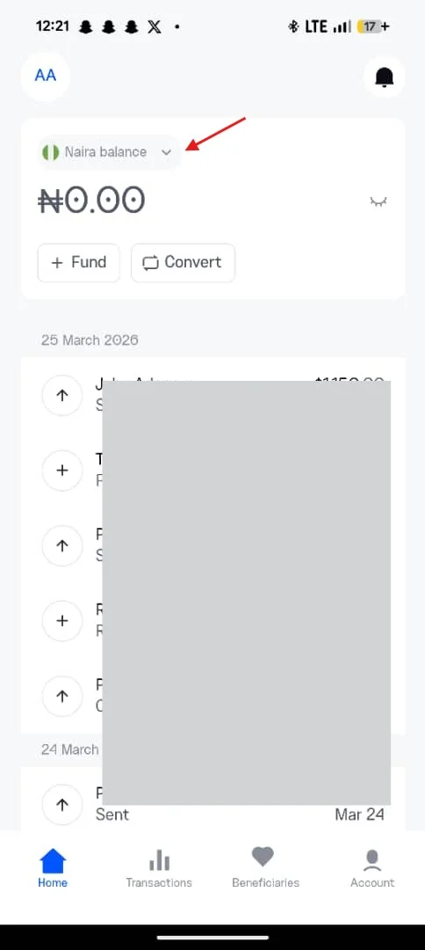Open the Home tab
The height and width of the screenshot is (950, 425).
[53, 867]
